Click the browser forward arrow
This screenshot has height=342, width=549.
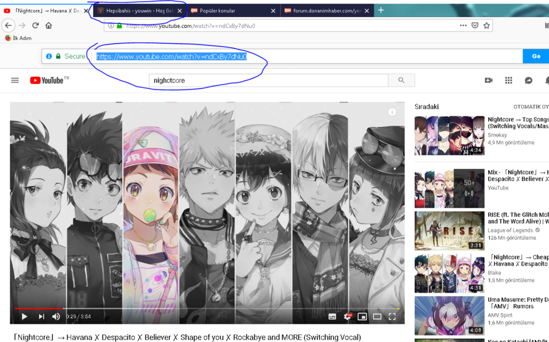[22, 26]
